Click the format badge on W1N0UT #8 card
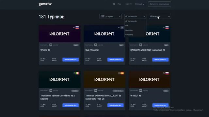209x117 pixels. 166,91
